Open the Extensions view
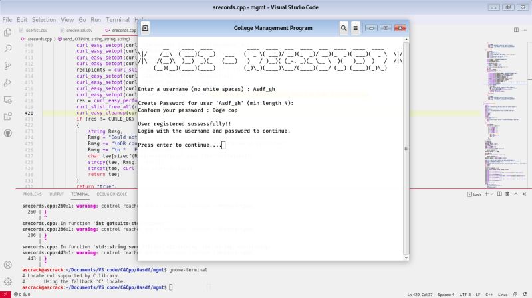The width and height of the screenshot is (532, 298). [x=7, y=117]
